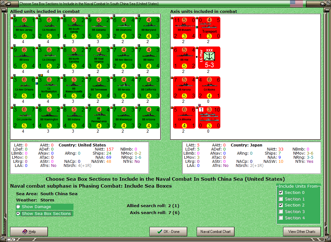Click the LG Mar 5-3 marine unit
The image size is (331, 242).
coord(209,58)
